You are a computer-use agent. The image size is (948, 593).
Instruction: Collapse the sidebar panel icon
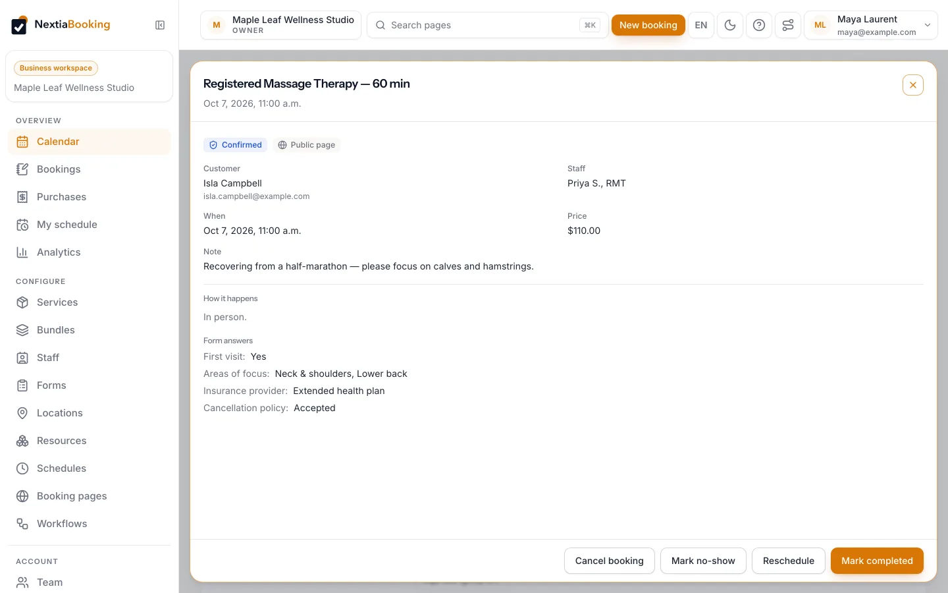160,25
